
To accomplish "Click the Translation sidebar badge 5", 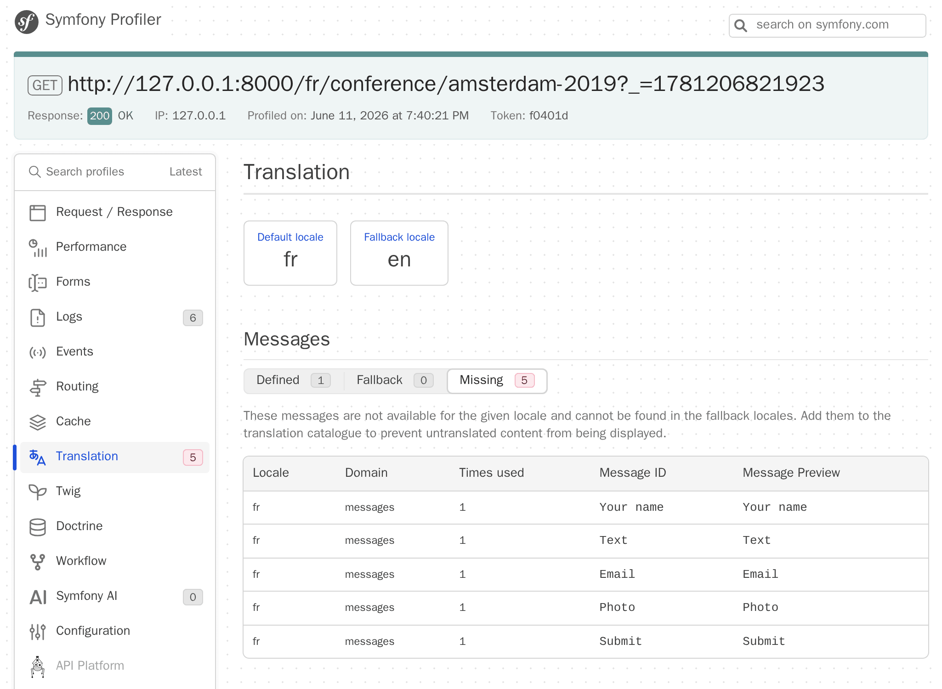I will [193, 457].
